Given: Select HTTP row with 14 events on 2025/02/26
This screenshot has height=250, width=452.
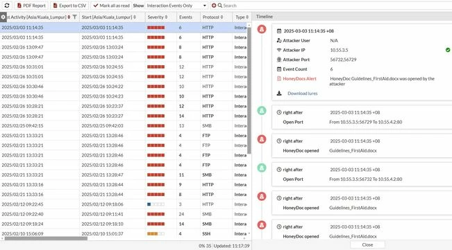Looking at the screenshot, I should 124,116.
